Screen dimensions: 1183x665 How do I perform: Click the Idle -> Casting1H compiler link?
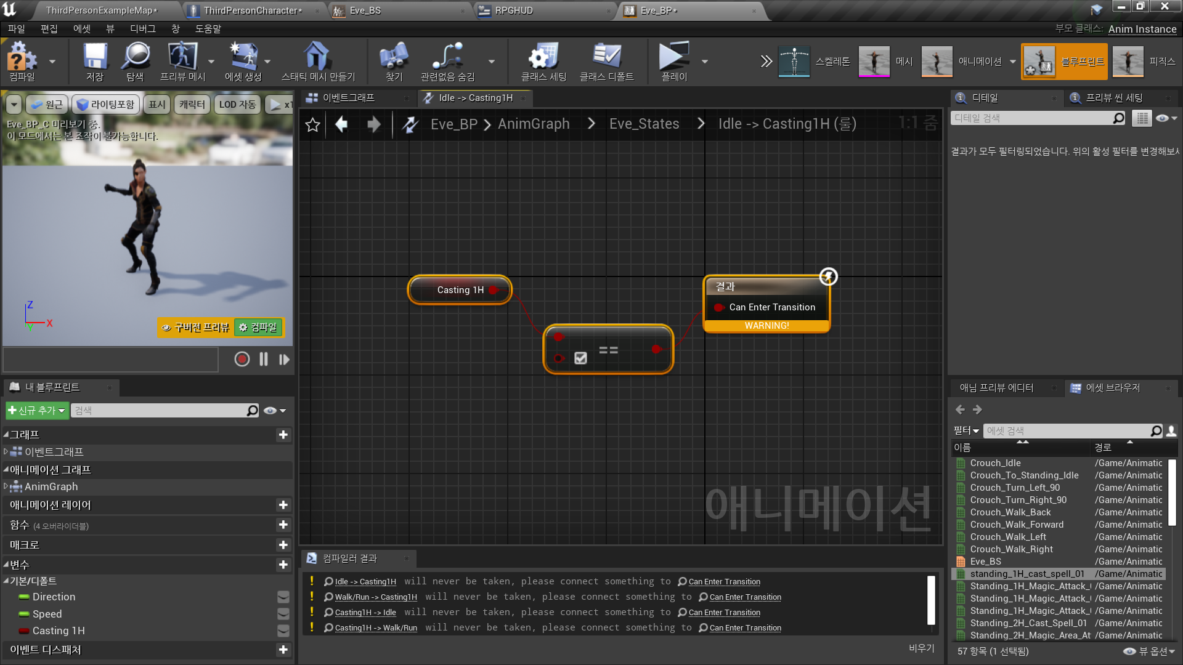pyautogui.click(x=365, y=581)
